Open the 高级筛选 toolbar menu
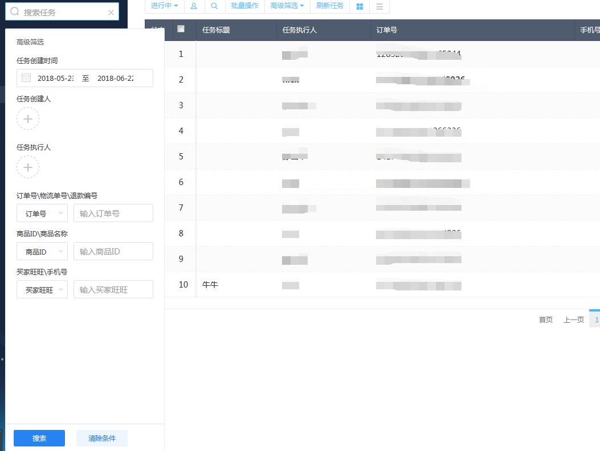Screen dimensions: 600x451 coord(287,6)
